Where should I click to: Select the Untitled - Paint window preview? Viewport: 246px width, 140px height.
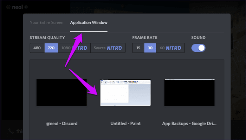pyautogui.click(x=125, y=92)
